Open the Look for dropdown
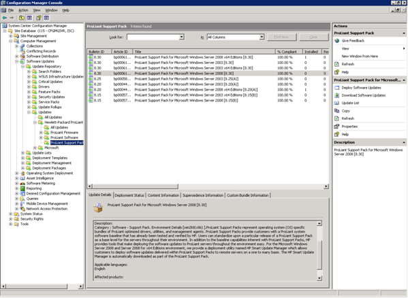The width and height of the screenshot is (408, 298). point(182,37)
